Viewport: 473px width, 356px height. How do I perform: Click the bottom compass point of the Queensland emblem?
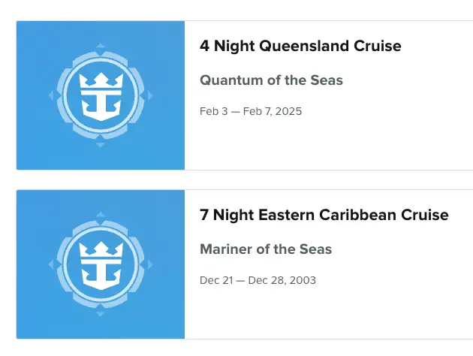(x=101, y=143)
